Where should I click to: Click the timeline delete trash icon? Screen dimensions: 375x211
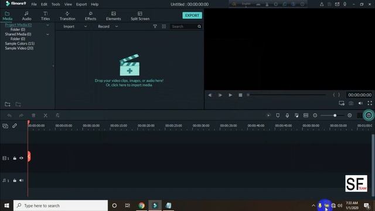(x=33, y=115)
